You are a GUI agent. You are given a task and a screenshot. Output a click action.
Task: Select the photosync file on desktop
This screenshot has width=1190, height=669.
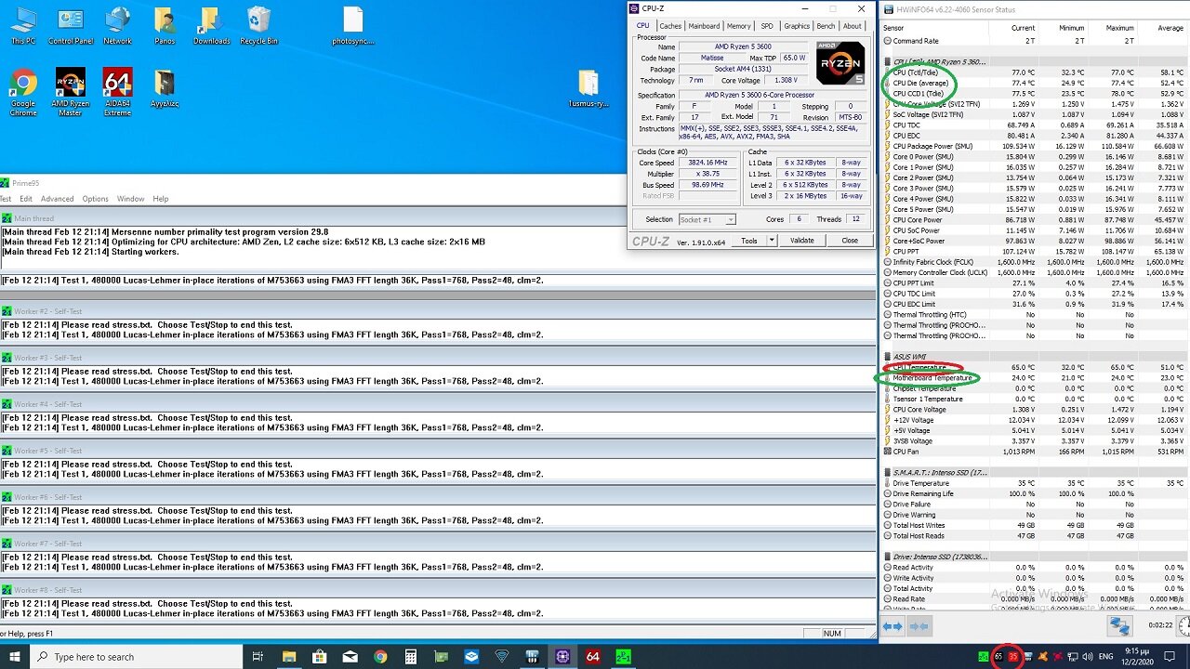[352, 25]
